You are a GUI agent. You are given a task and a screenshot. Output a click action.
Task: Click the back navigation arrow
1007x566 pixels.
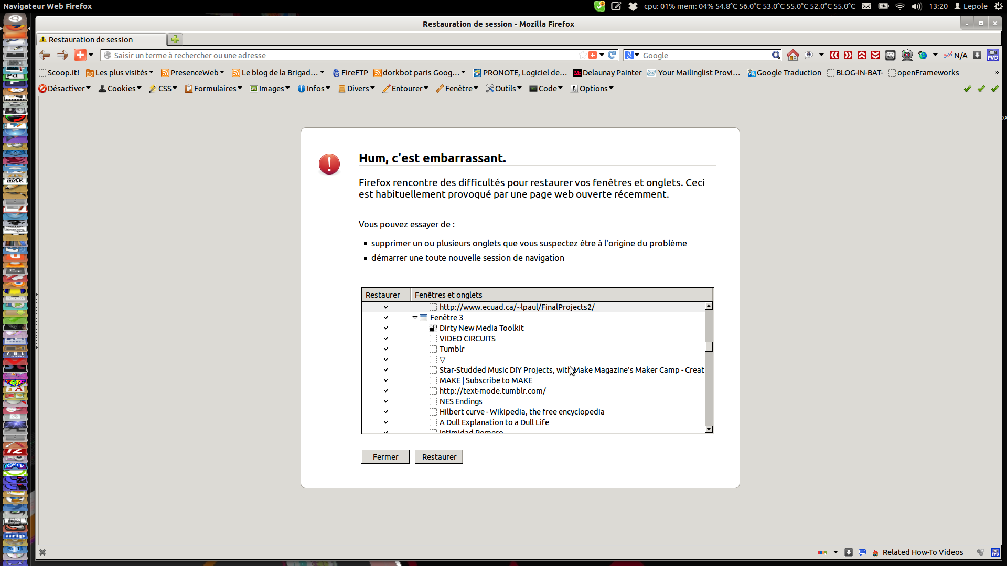tap(45, 55)
